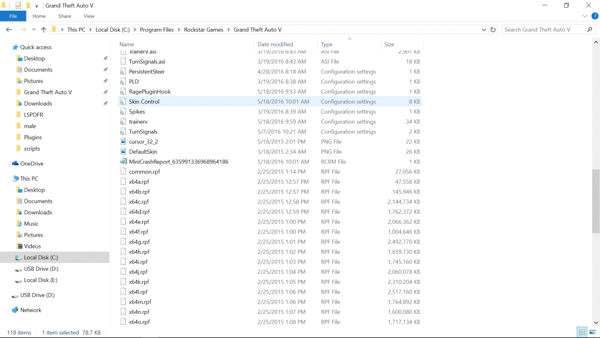The image size is (600, 338).
Task: Click the New folder icon in title bar
Action: click(x=28, y=5)
